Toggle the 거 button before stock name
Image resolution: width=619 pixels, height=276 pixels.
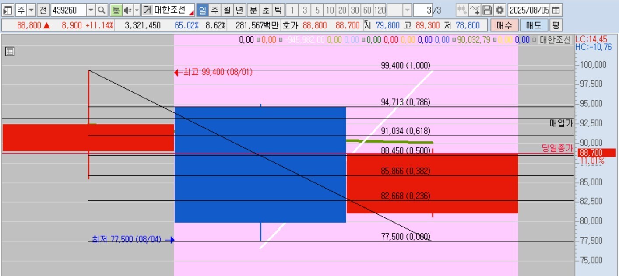pyautogui.click(x=147, y=10)
